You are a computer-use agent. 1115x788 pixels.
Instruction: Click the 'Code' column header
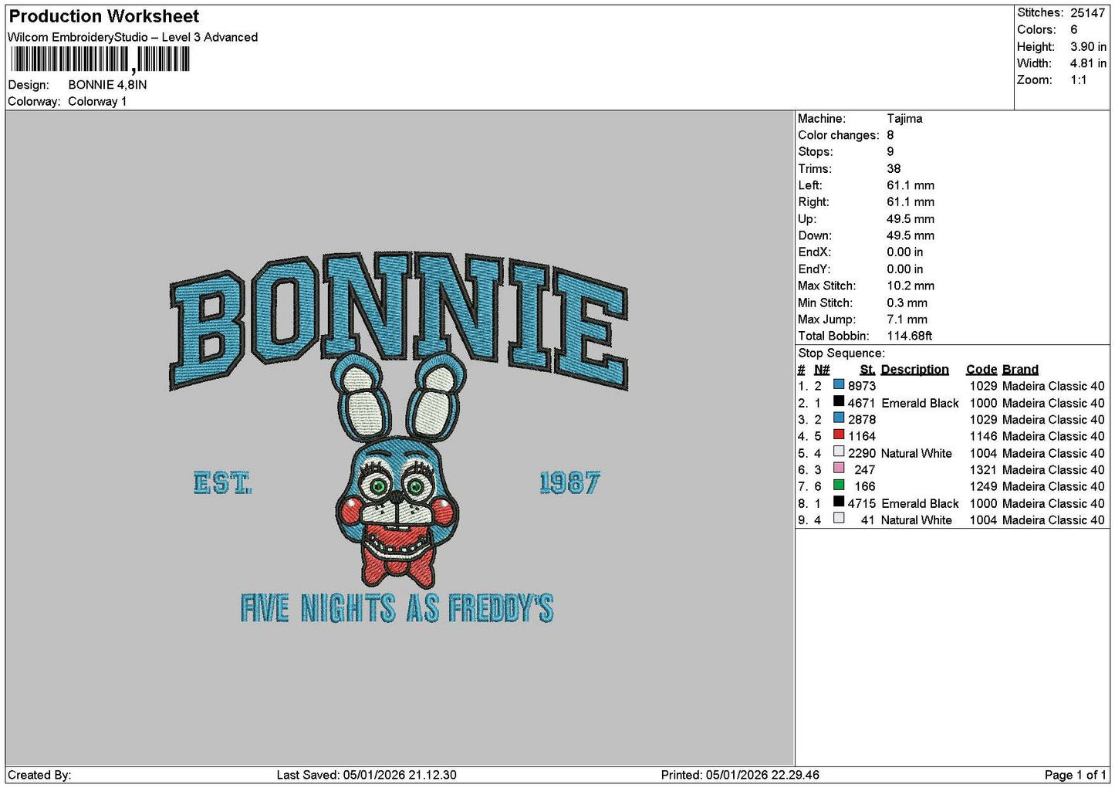(982, 370)
